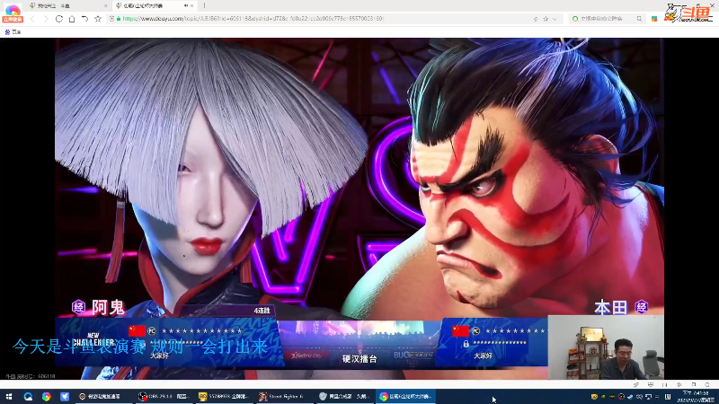Click the star favorite icon in address bar
The image size is (719, 404).
(x=546, y=19)
